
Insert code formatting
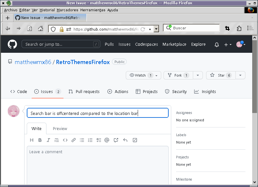(65, 140)
